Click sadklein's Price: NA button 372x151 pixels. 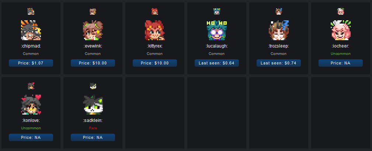point(93,137)
